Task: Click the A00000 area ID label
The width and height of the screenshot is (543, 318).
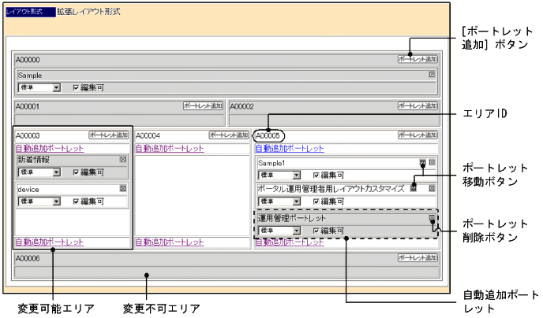Action: 28,60
